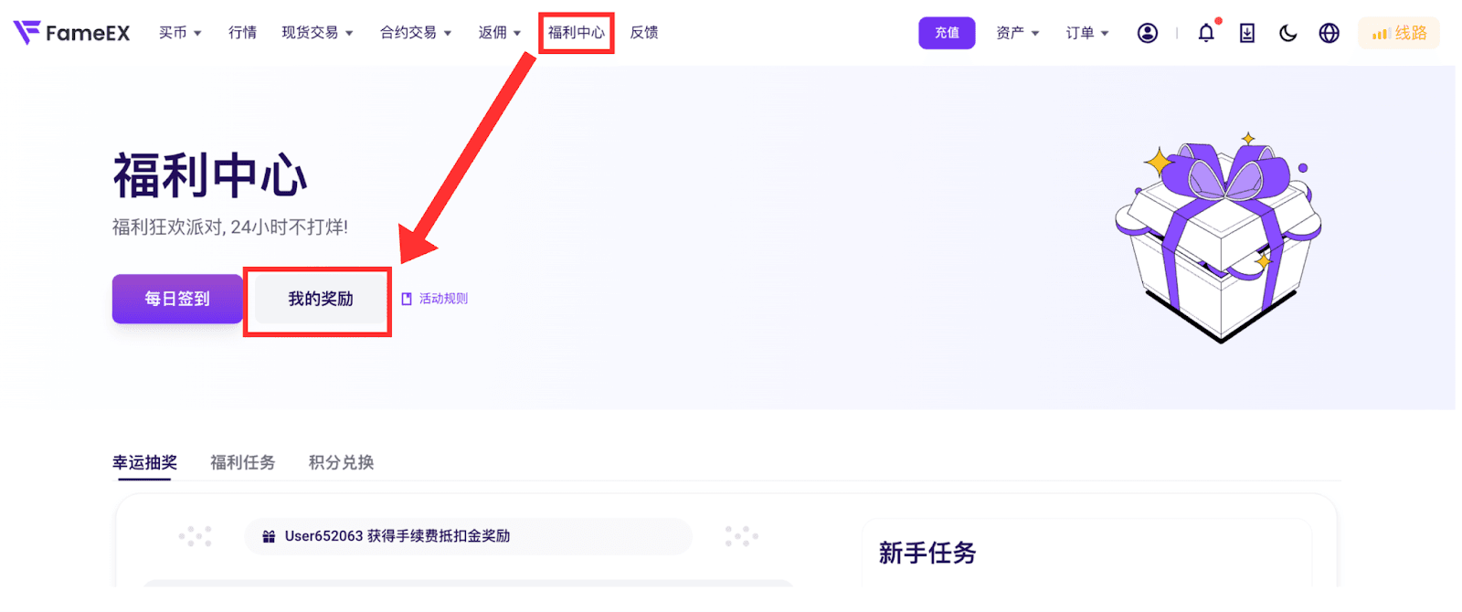Expand the 合约交易 dropdown

(x=416, y=33)
